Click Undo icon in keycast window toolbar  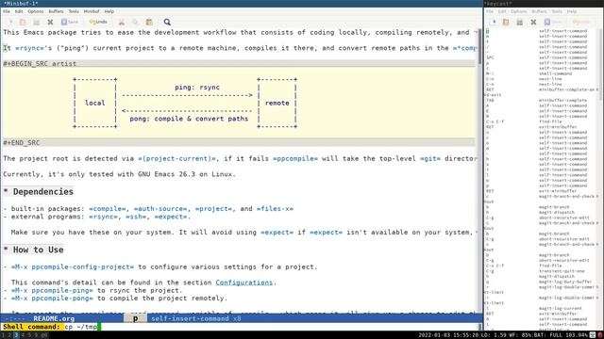pyautogui.click(x=581, y=22)
